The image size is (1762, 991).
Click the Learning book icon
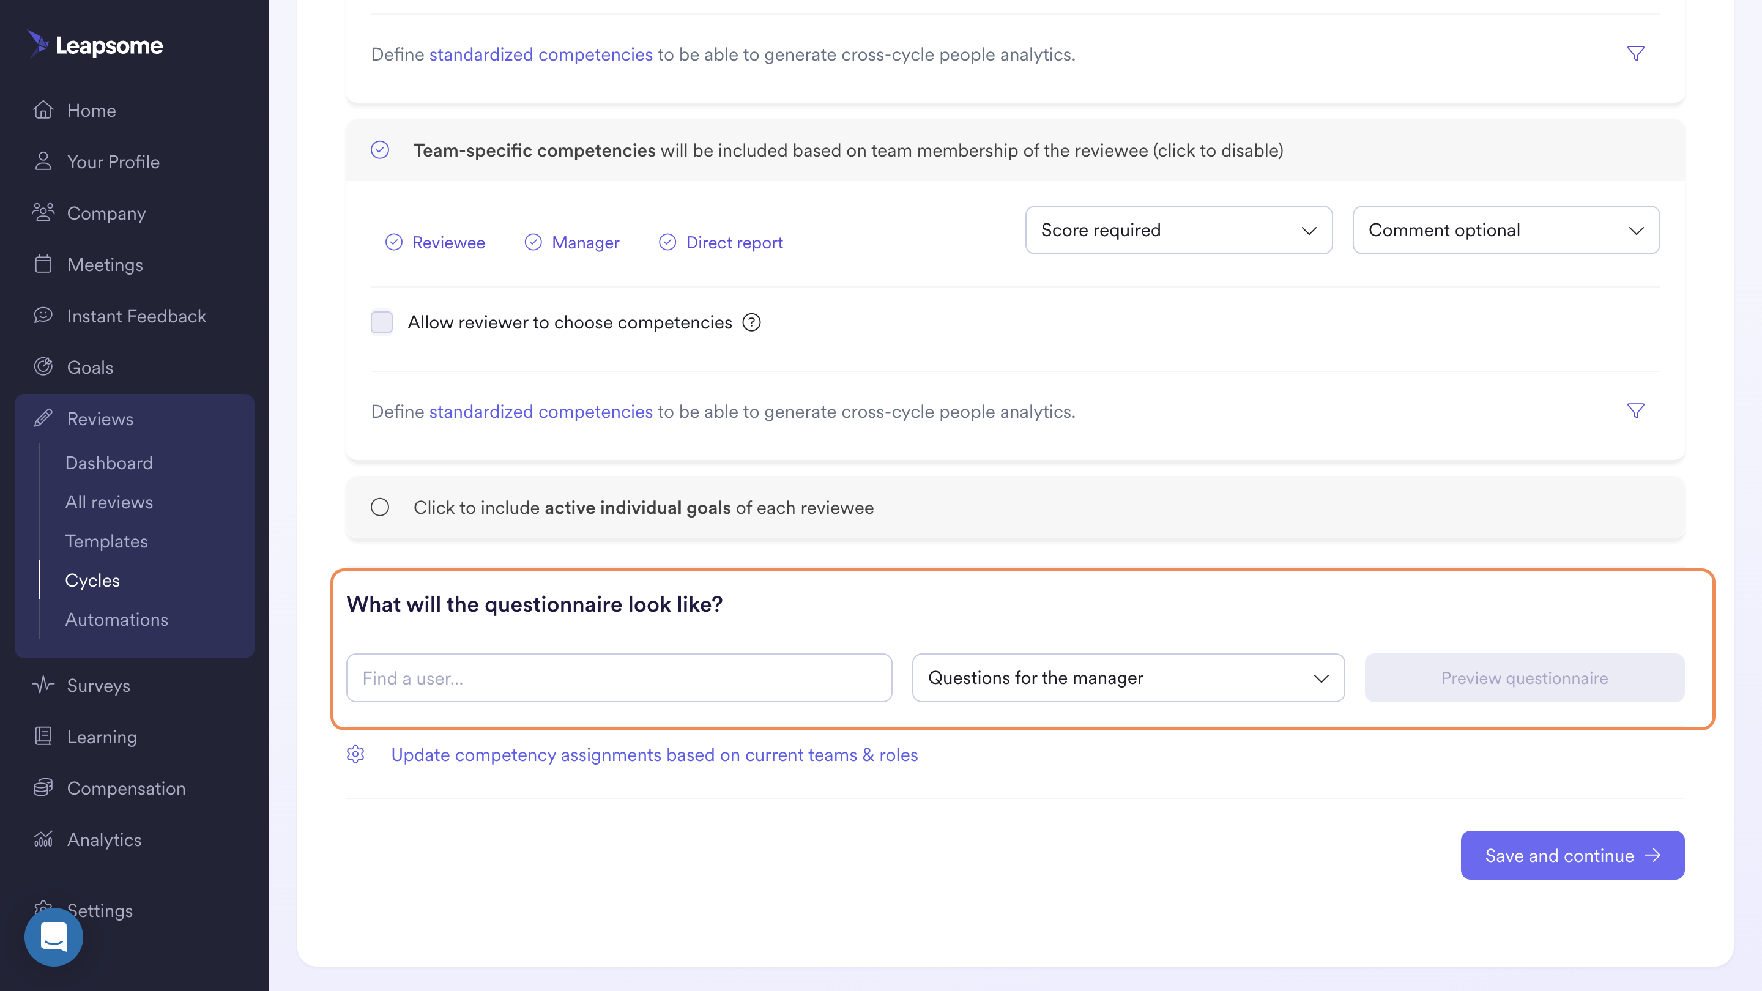pos(43,736)
